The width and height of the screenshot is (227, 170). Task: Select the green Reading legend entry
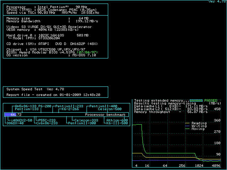[199, 123]
